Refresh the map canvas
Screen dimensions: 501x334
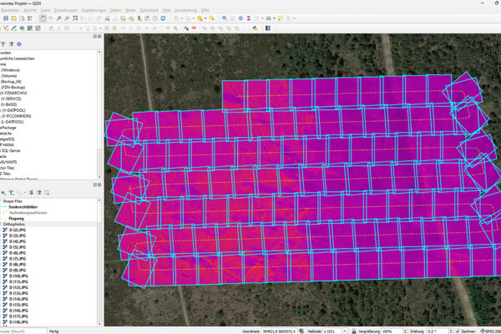pyautogui.click(x=163, y=18)
